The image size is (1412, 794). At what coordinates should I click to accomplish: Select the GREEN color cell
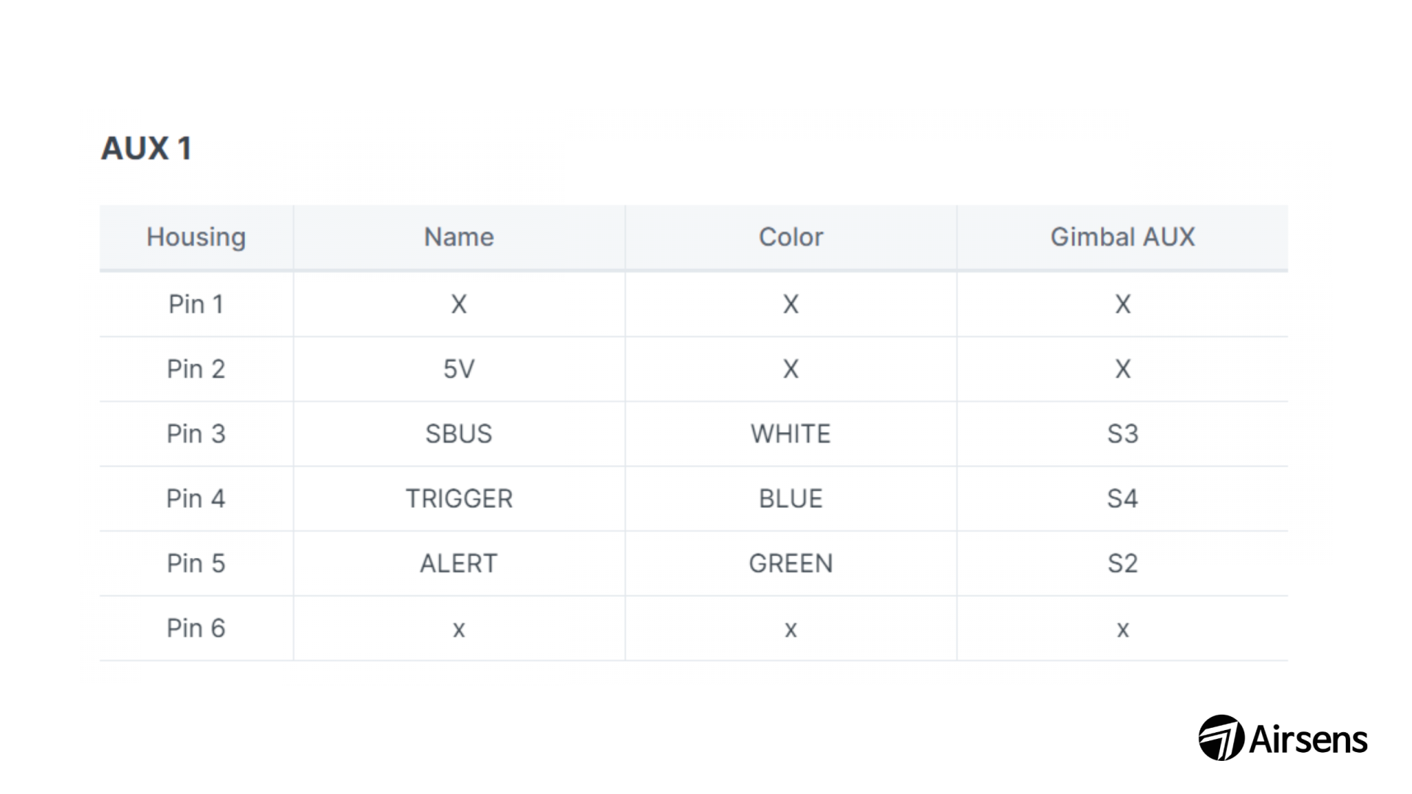791,563
